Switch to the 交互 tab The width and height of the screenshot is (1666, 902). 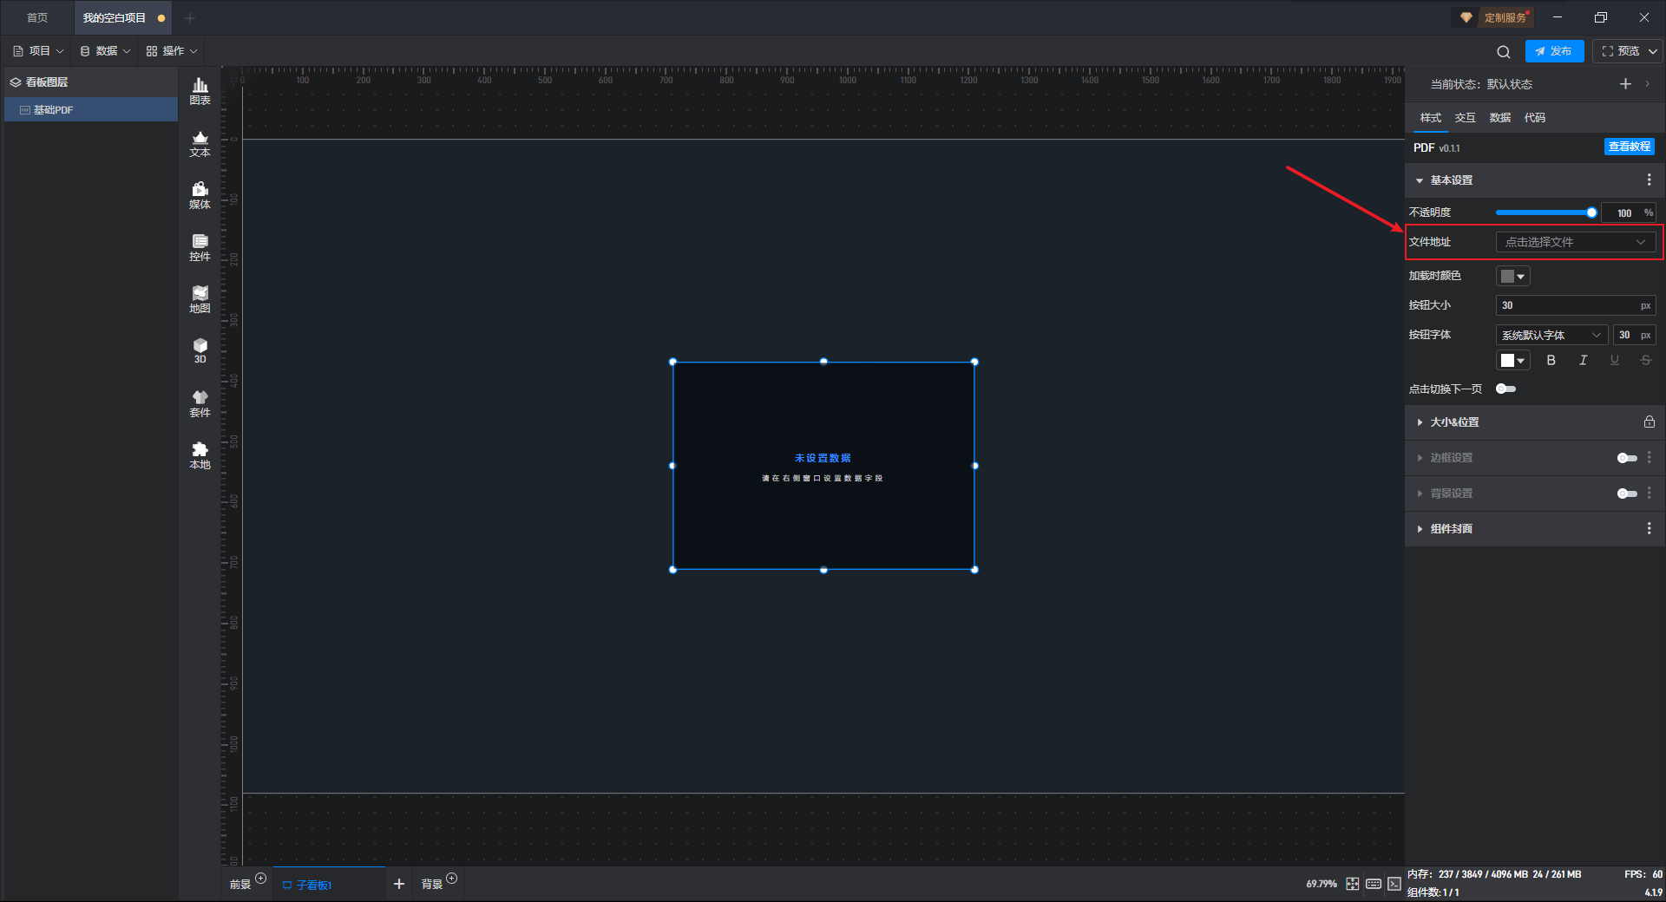point(1465,118)
